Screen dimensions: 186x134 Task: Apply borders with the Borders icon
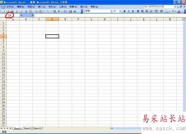tap(167, 11)
